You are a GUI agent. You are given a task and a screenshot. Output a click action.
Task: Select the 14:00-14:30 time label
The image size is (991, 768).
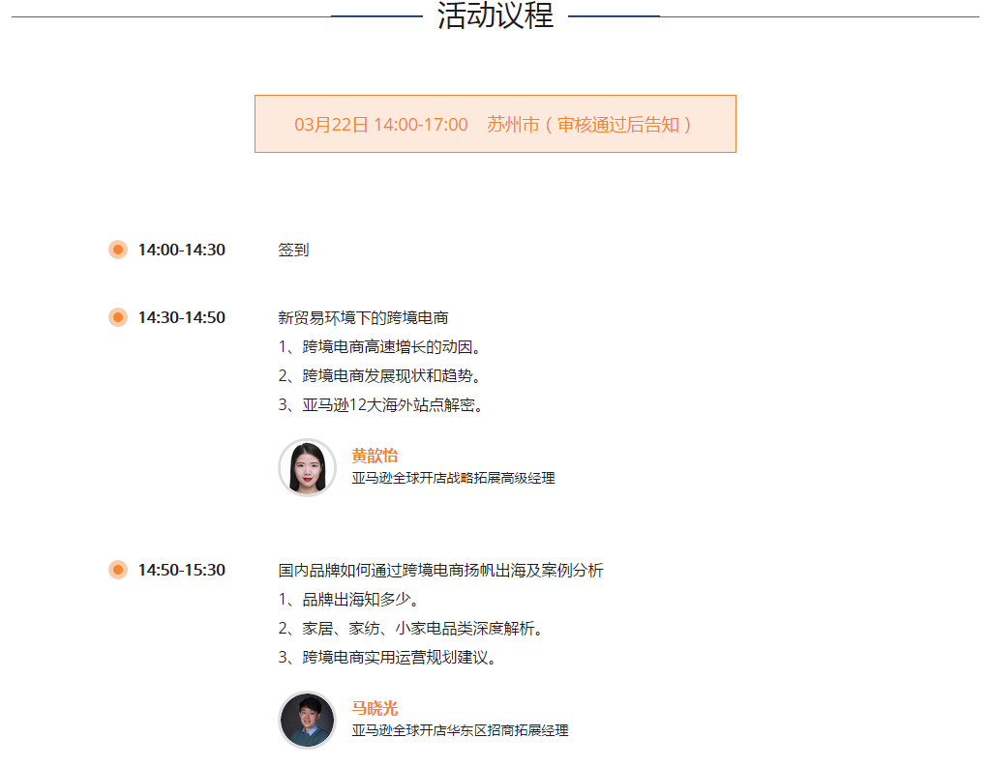point(181,250)
